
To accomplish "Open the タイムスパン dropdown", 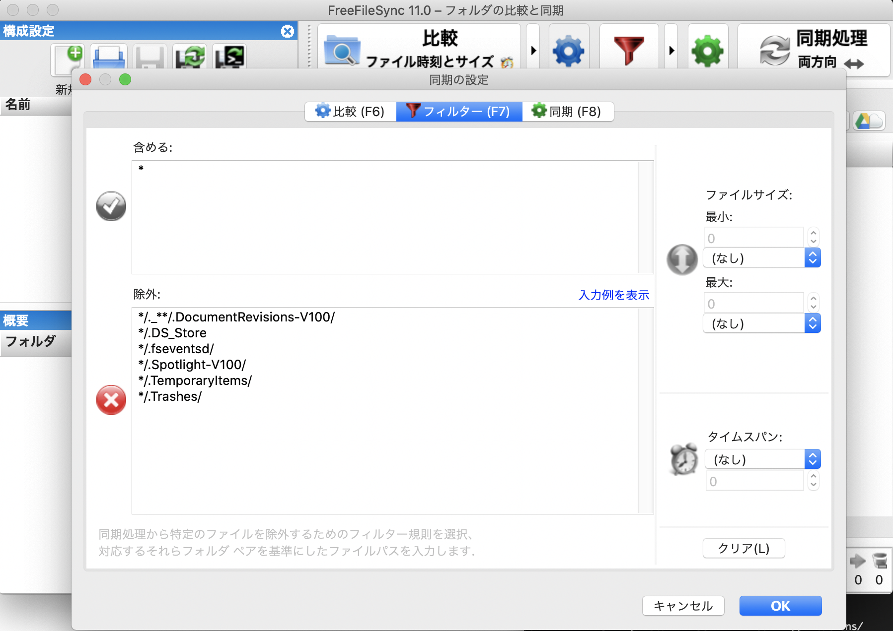I will pyautogui.click(x=763, y=459).
